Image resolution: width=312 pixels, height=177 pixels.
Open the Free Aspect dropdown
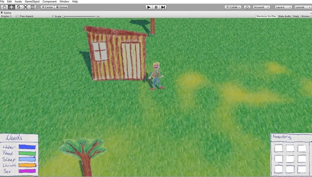(36, 16)
